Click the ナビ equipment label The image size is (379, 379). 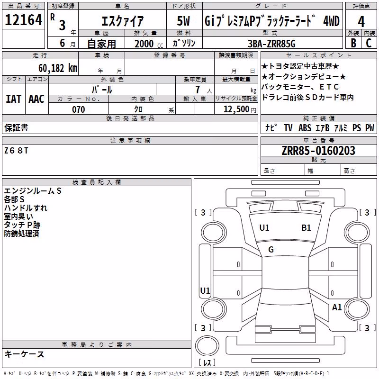point(271,127)
